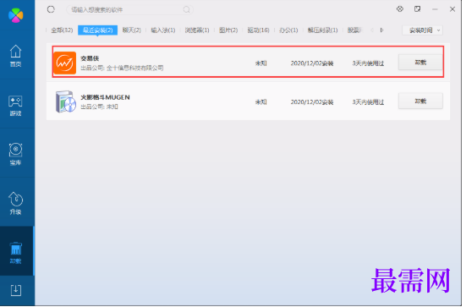Viewport: 466px width, 307px height.
Task: Close the software manager window
Action: point(452,9)
